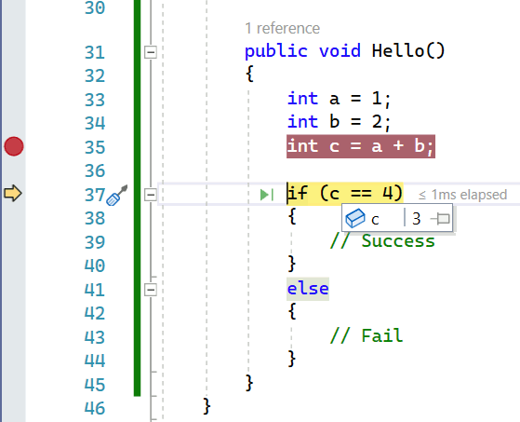Viewport: 520px width, 422px height.
Task: Click 'int a = 1;' statement
Action: pos(340,99)
